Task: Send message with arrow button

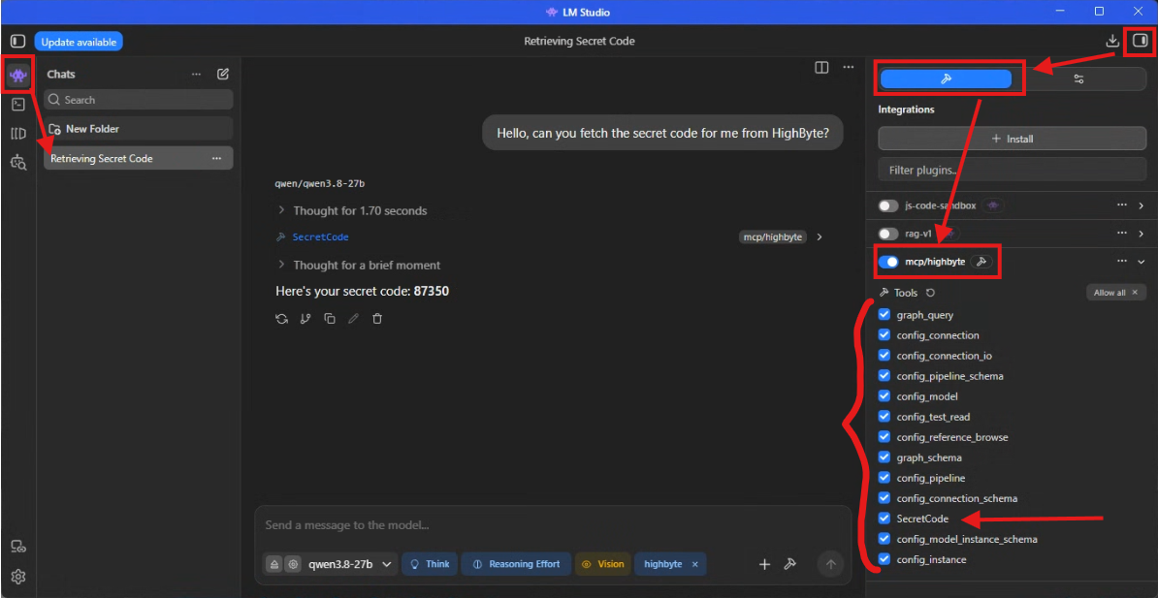Action: pos(831,564)
